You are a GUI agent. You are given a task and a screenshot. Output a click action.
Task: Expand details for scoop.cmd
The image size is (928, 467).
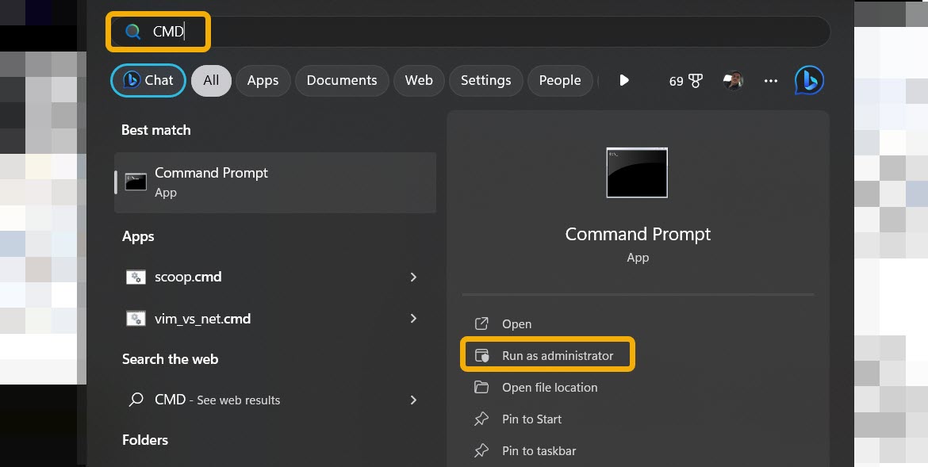coord(413,277)
